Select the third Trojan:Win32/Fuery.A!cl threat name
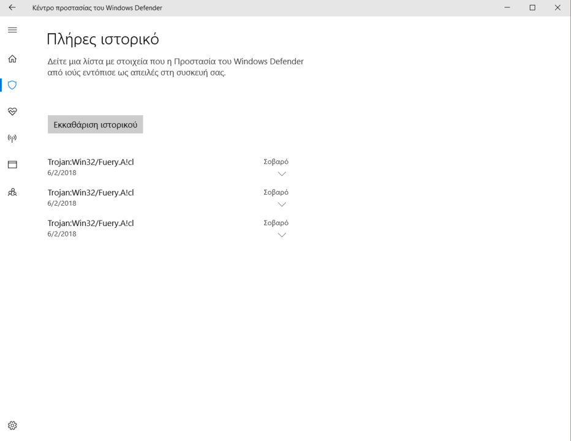 (91, 223)
